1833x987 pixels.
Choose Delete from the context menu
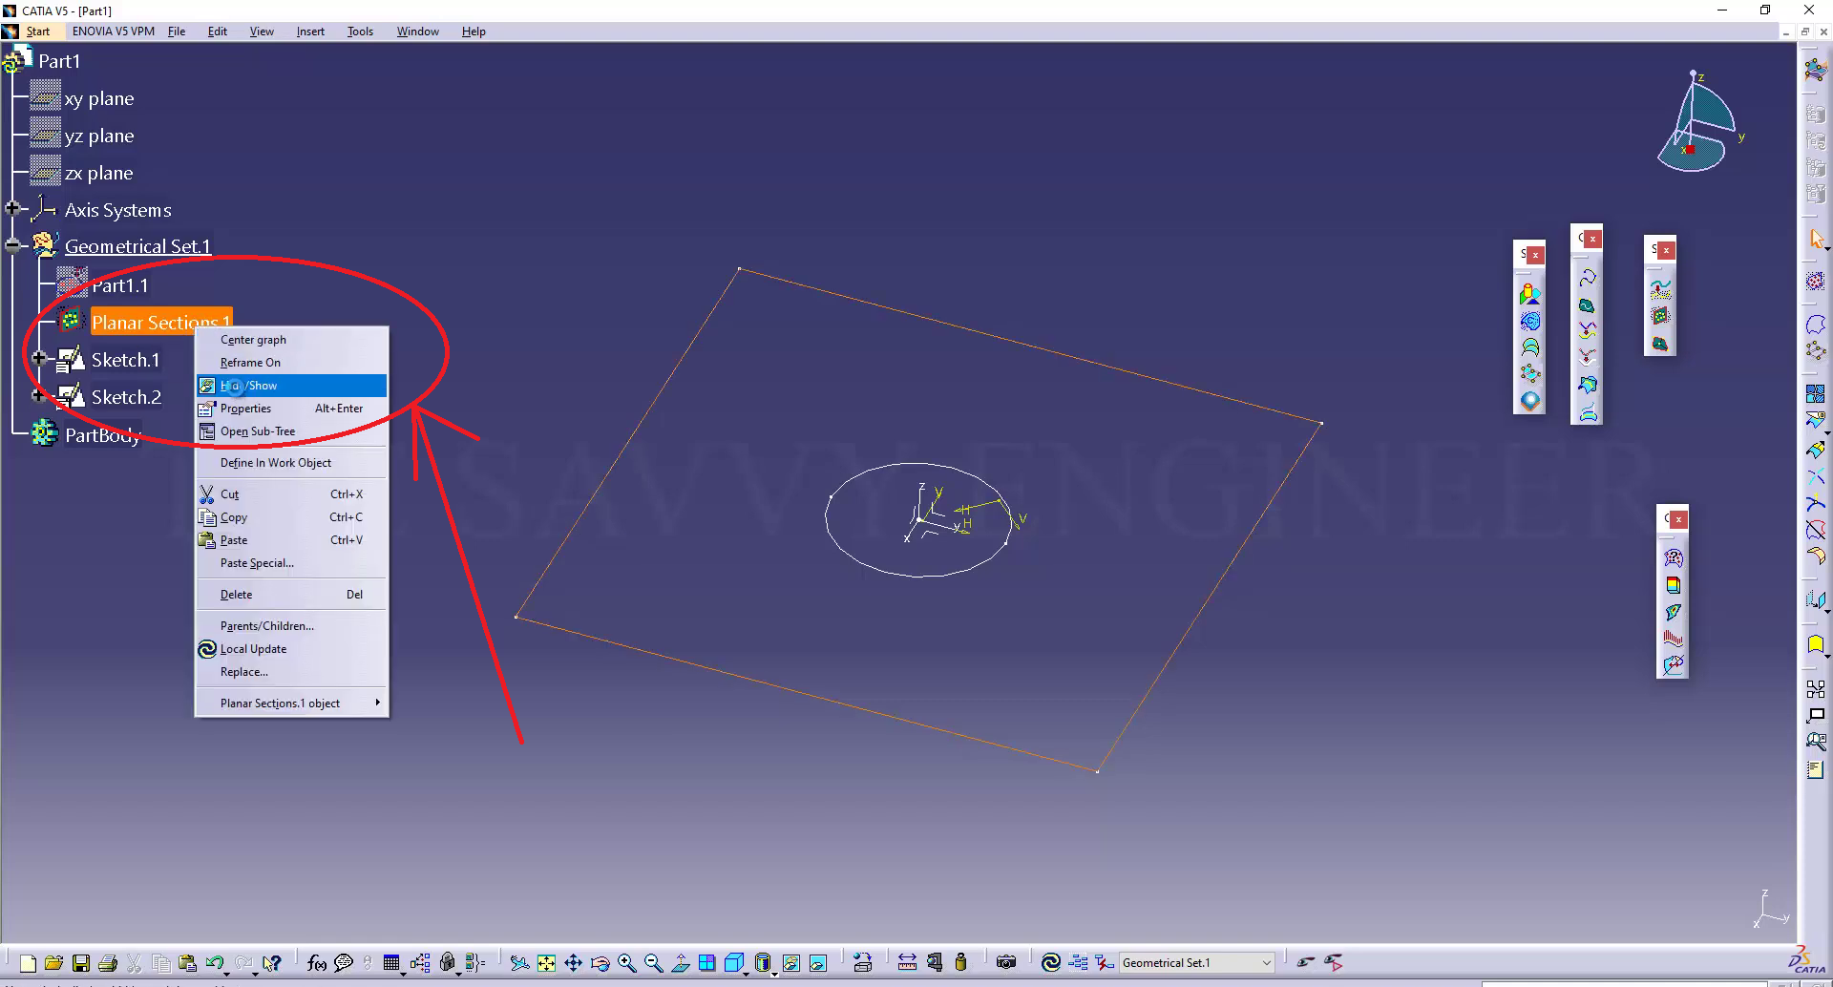coord(237,595)
